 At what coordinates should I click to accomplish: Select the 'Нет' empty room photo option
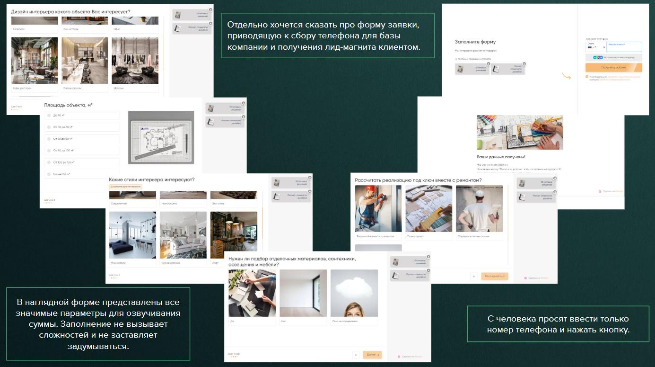303,293
